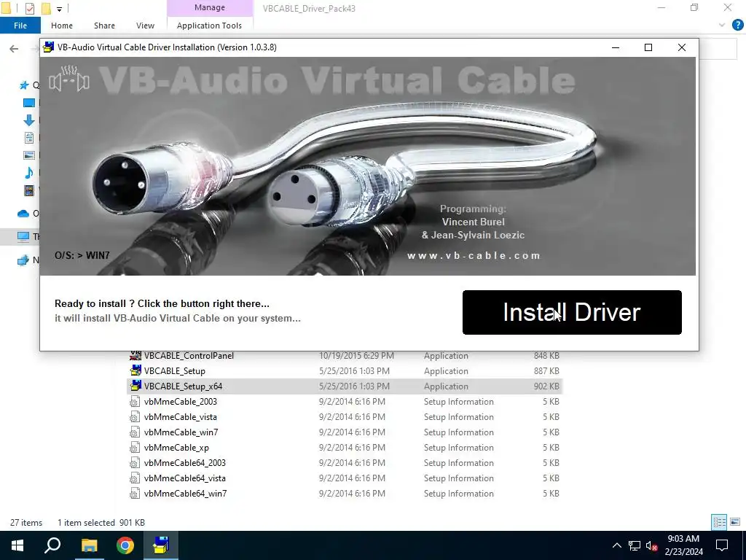Select vbMmeCable_win7 setup file

click(x=345, y=432)
